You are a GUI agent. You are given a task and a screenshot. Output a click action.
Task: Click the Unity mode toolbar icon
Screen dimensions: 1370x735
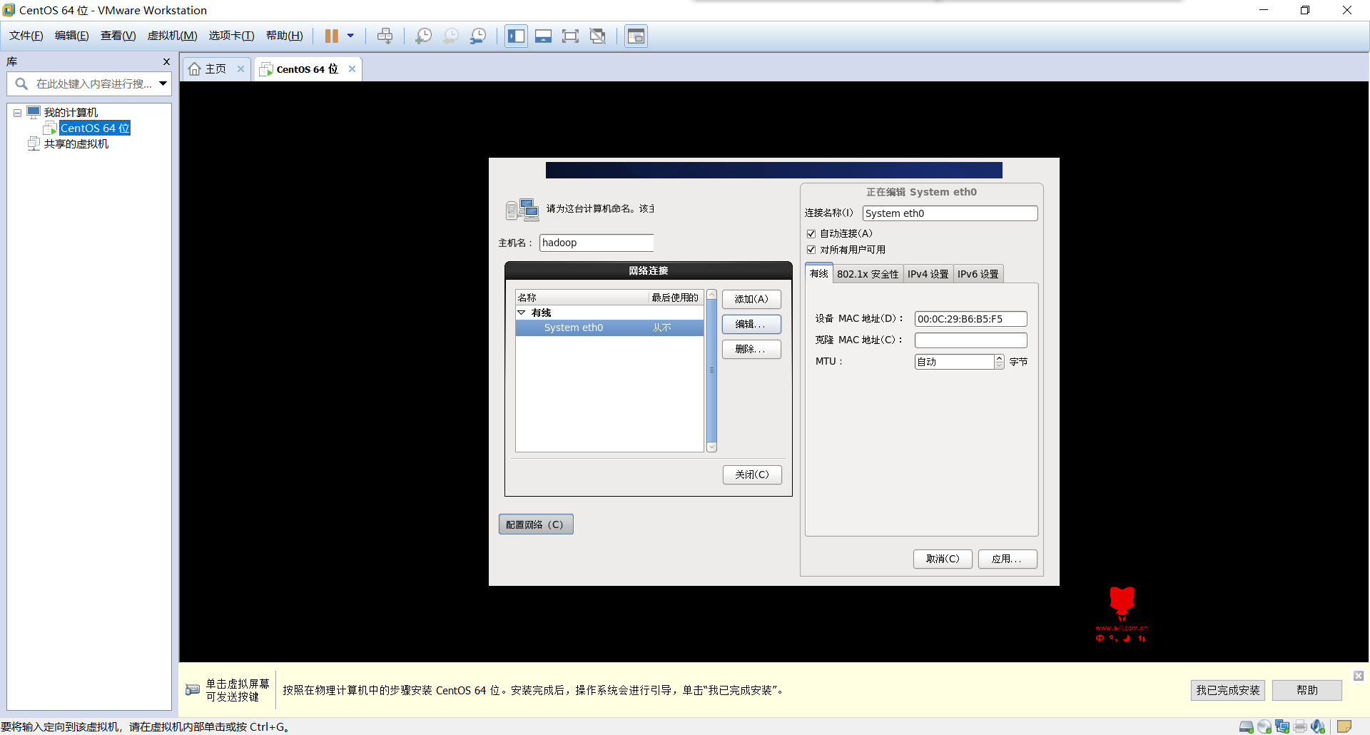click(598, 36)
